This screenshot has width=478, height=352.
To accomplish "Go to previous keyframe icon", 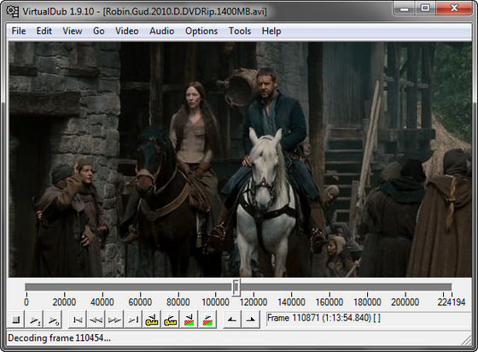I will [x=152, y=320].
